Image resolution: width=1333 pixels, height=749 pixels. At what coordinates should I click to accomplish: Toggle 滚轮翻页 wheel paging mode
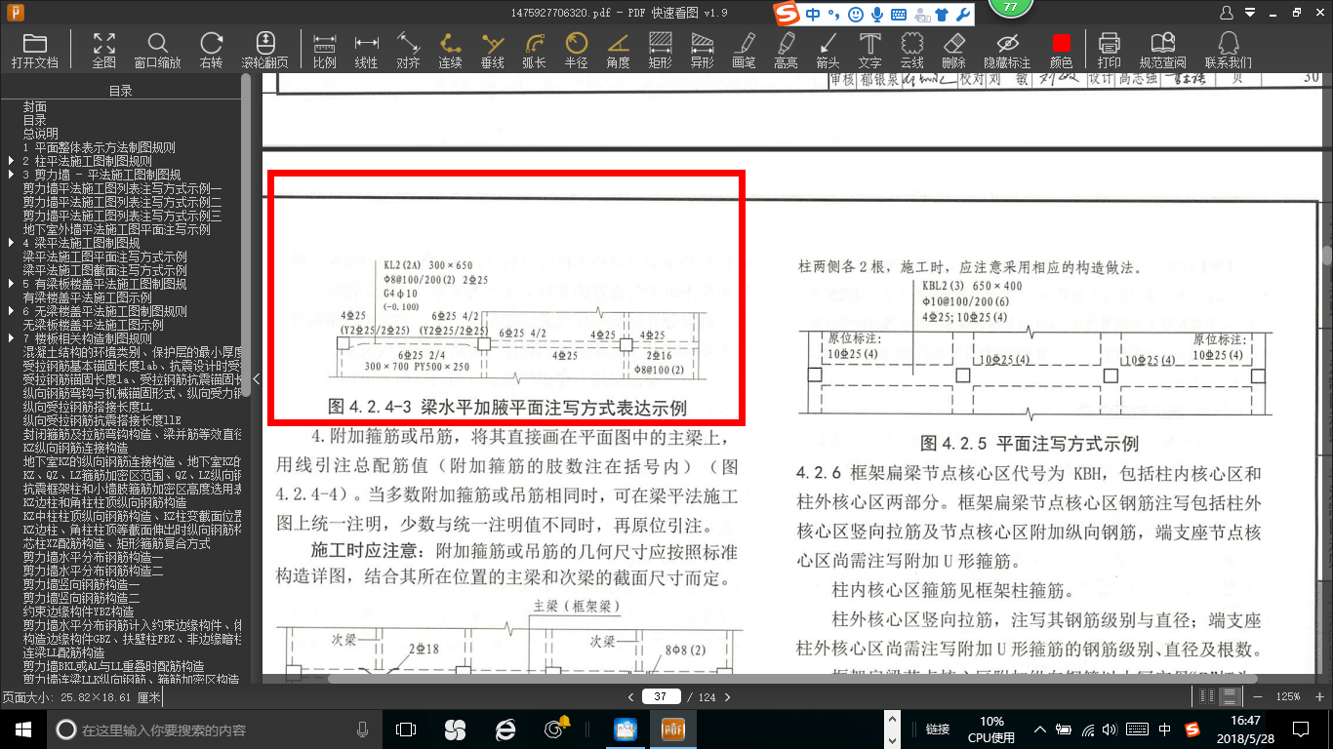click(265, 50)
